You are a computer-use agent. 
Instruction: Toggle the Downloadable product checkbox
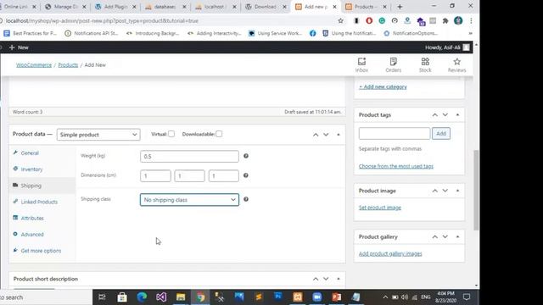pyautogui.click(x=219, y=134)
